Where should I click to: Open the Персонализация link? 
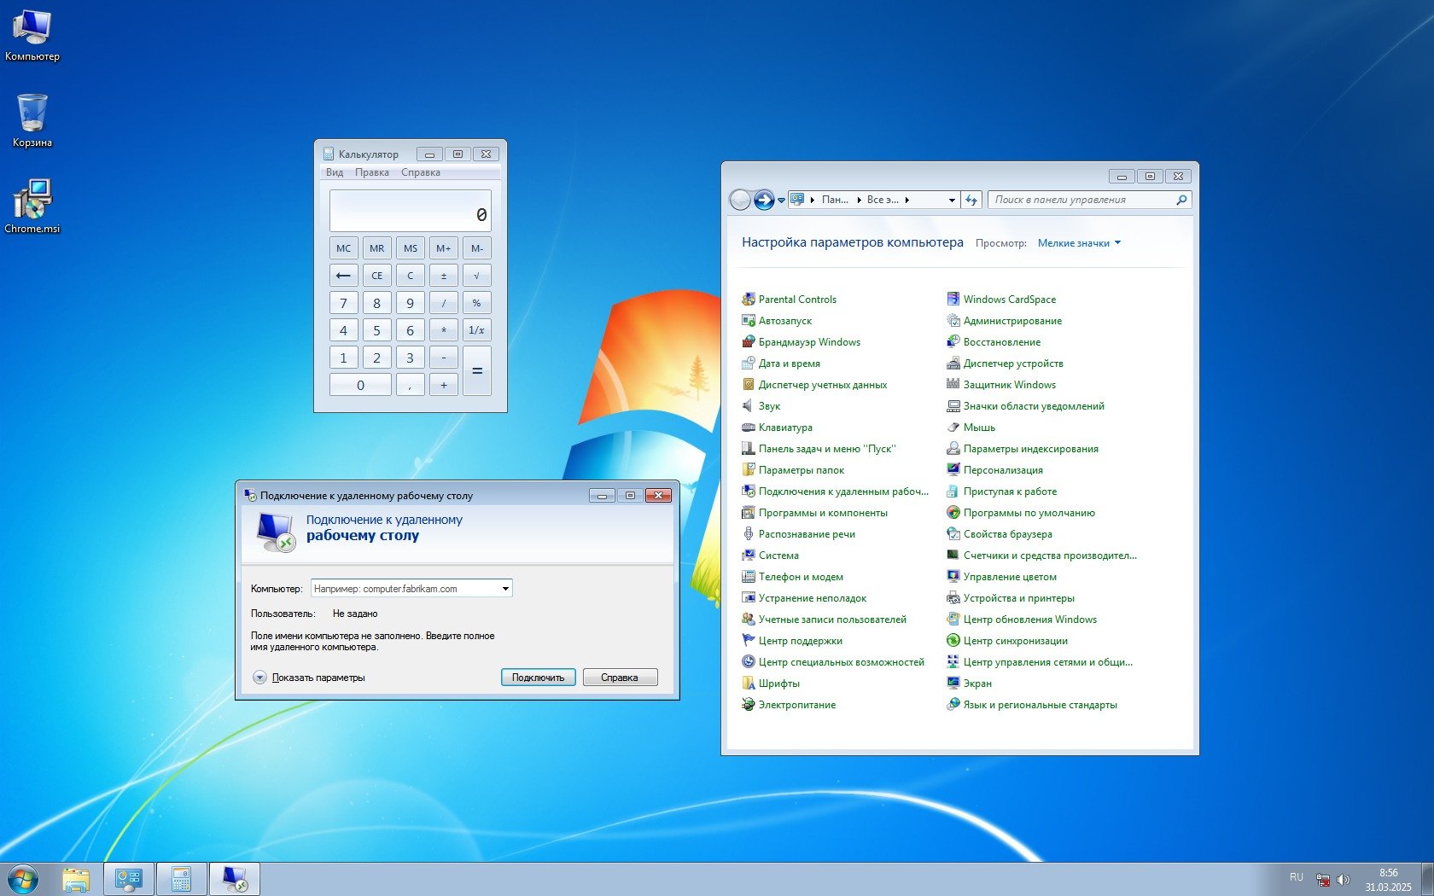click(1003, 470)
